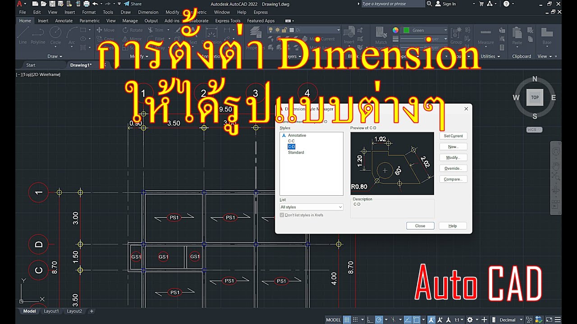The width and height of the screenshot is (577, 324).
Task: Click the Open folder icon in quick access toolbar
Action: pyautogui.click(x=44, y=4)
